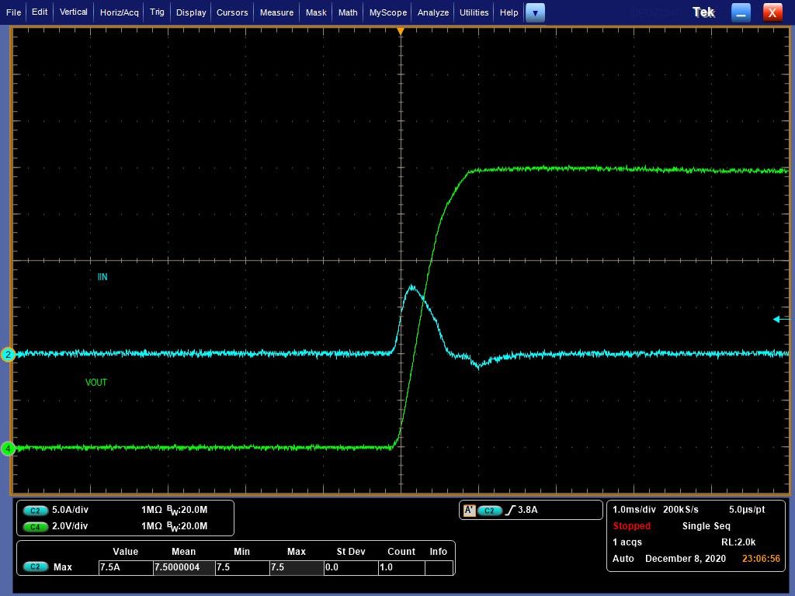The height and width of the screenshot is (596, 795).
Task: Click the 1.0ms/div timebase readout
Action: click(634, 510)
